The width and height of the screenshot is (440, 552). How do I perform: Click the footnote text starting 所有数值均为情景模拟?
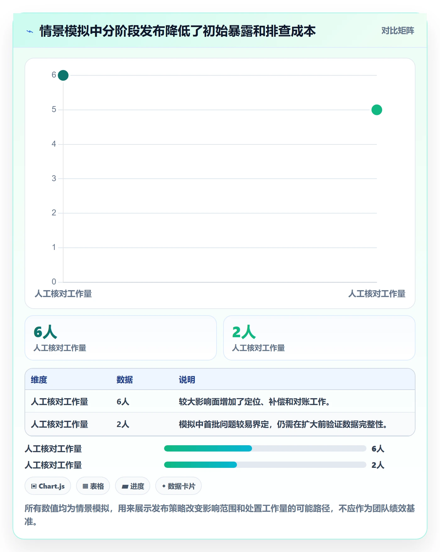point(220,515)
